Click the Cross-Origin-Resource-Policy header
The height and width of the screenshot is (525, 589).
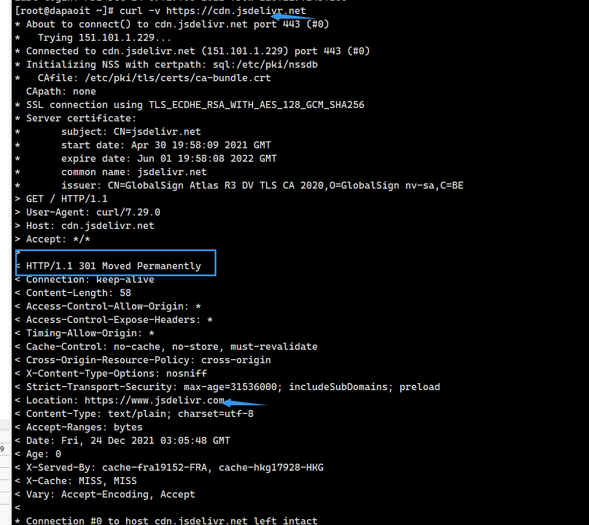pos(143,360)
